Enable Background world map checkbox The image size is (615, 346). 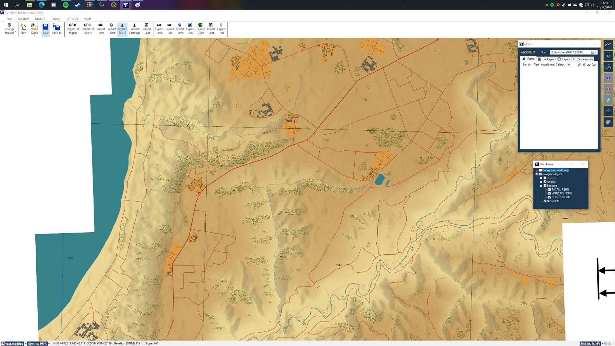pos(540,170)
